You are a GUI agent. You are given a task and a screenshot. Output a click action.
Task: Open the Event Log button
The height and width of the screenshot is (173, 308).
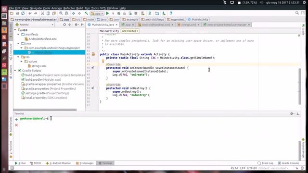[x=265, y=163]
